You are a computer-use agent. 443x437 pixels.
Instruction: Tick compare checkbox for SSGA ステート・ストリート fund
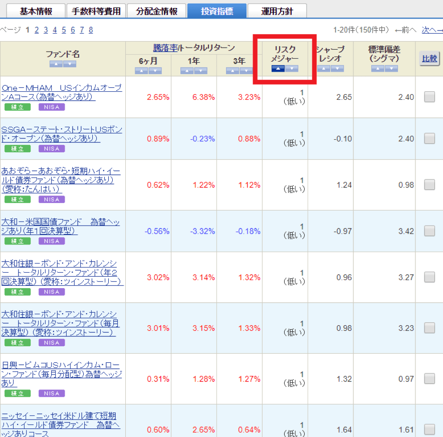[429, 139]
